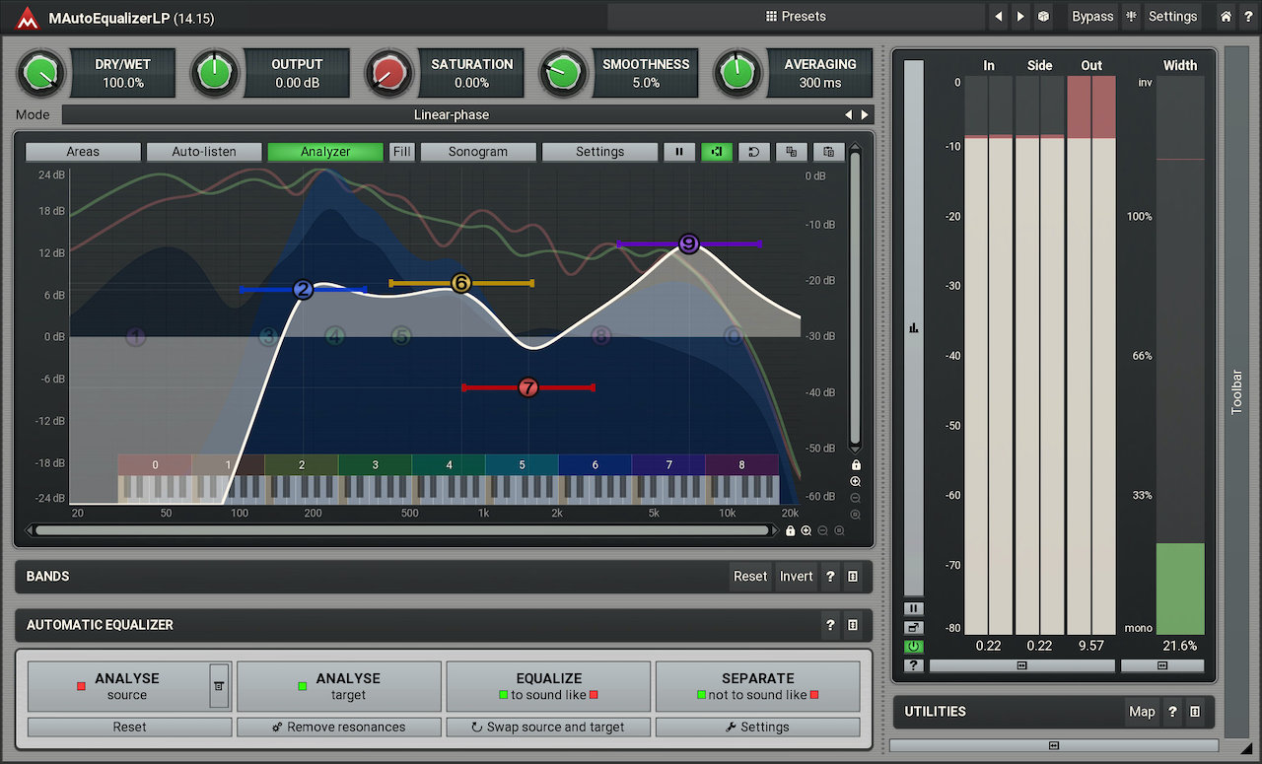Click Swap source and target
The height and width of the screenshot is (764, 1262).
point(548,728)
